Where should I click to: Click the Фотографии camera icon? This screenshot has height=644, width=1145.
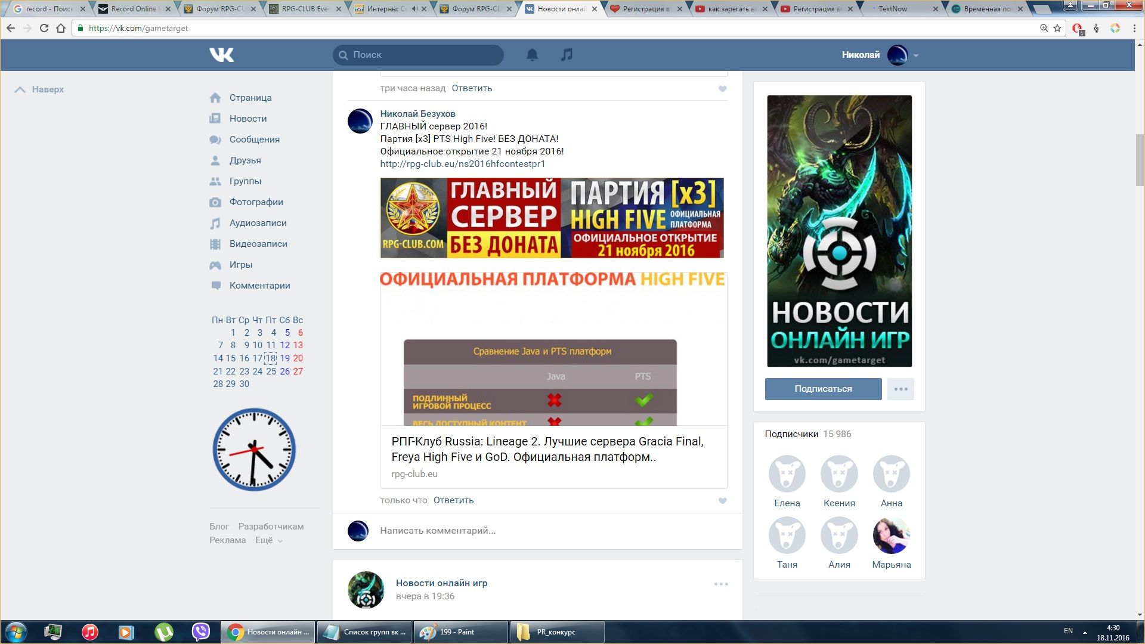coord(215,202)
